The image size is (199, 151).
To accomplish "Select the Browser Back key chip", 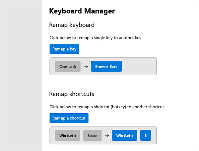I will [106, 67].
